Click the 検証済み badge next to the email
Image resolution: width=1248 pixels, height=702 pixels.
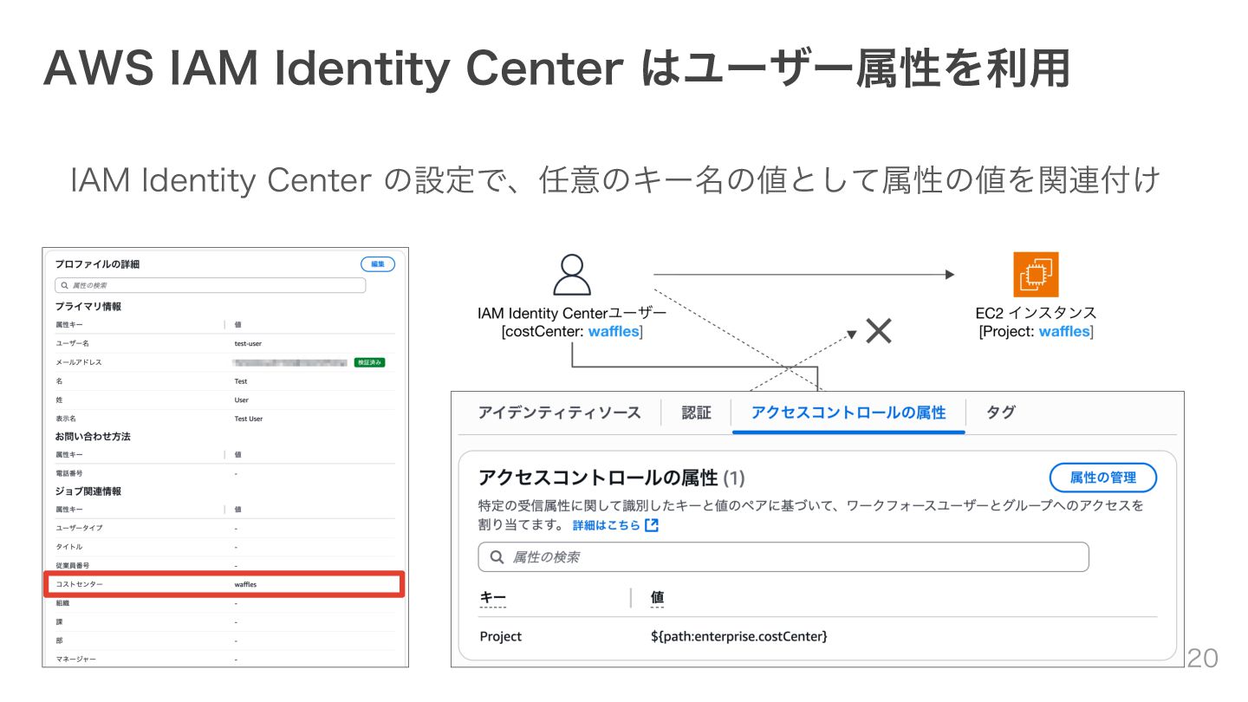tap(369, 362)
